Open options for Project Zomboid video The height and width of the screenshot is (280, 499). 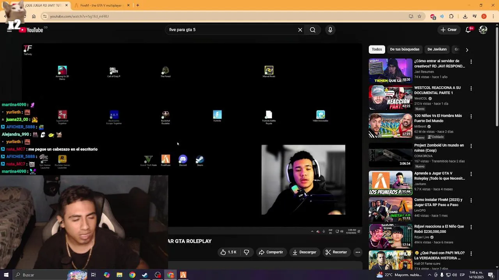point(471,146)
